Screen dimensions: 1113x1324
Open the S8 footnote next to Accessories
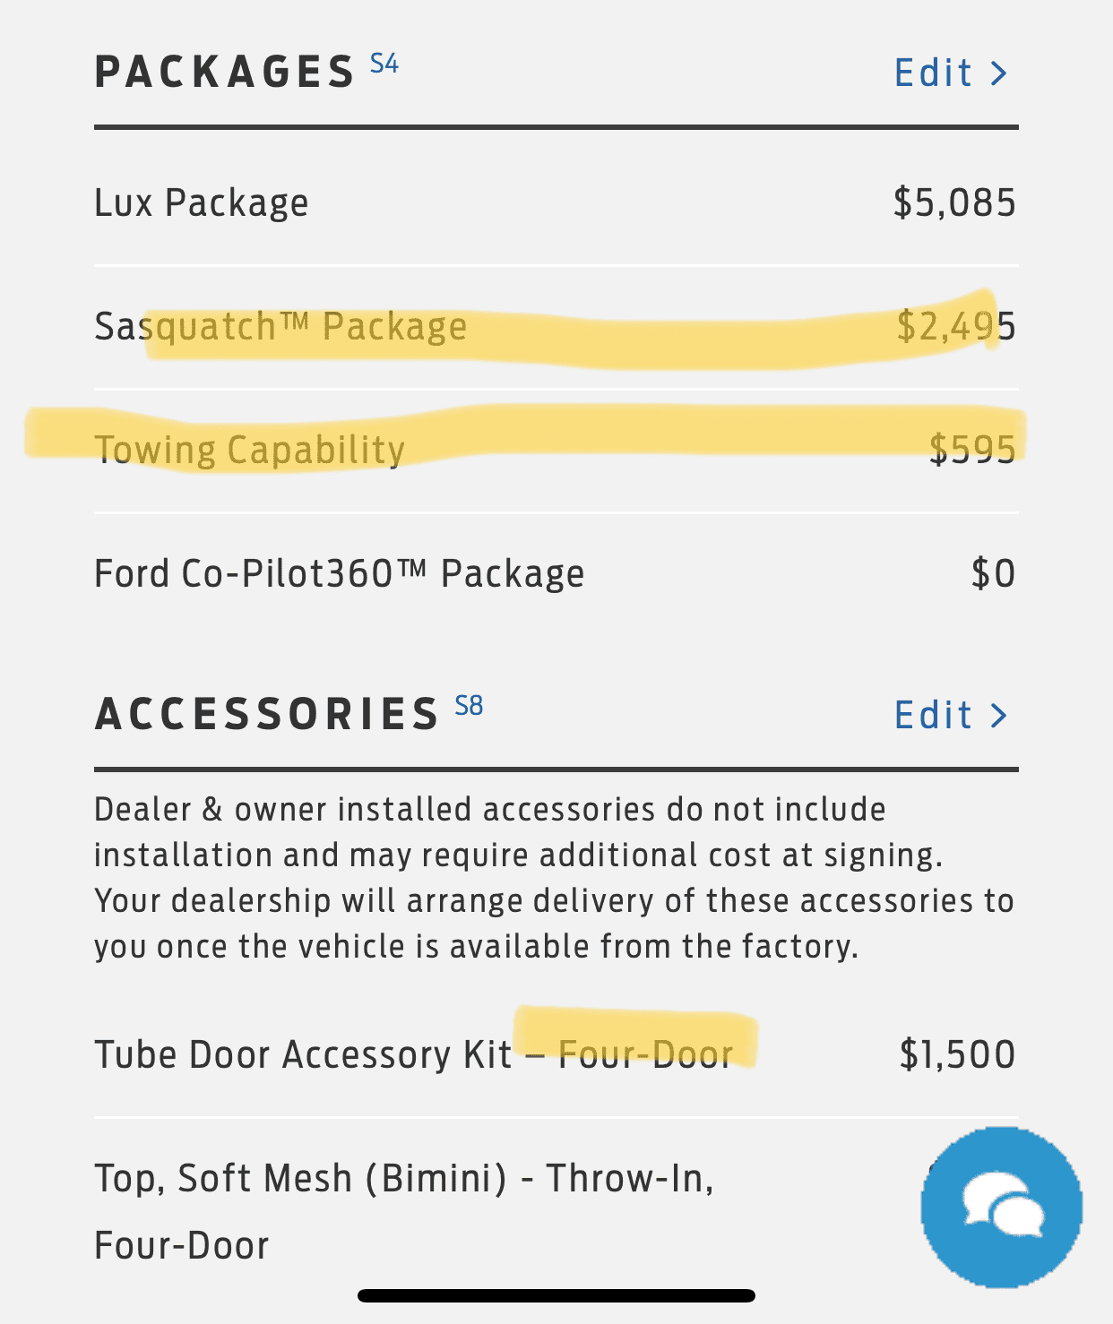tap(469, 705)
